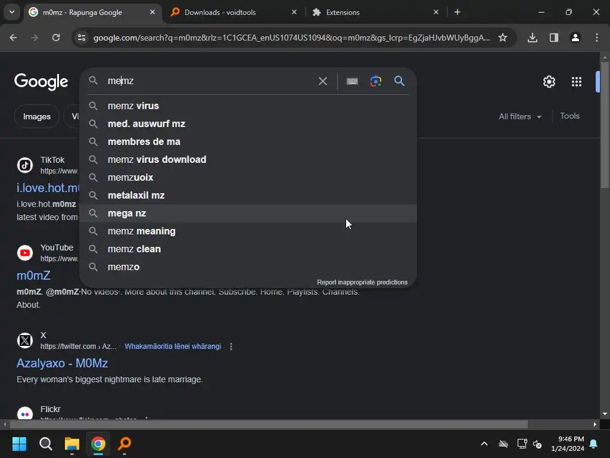This screenshot has height=458, width=610.
Task: Expand the All filters dropdown
Action: [520, 116]
